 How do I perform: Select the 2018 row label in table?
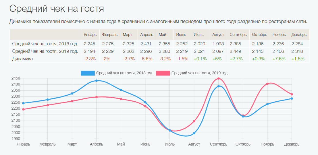45,44
